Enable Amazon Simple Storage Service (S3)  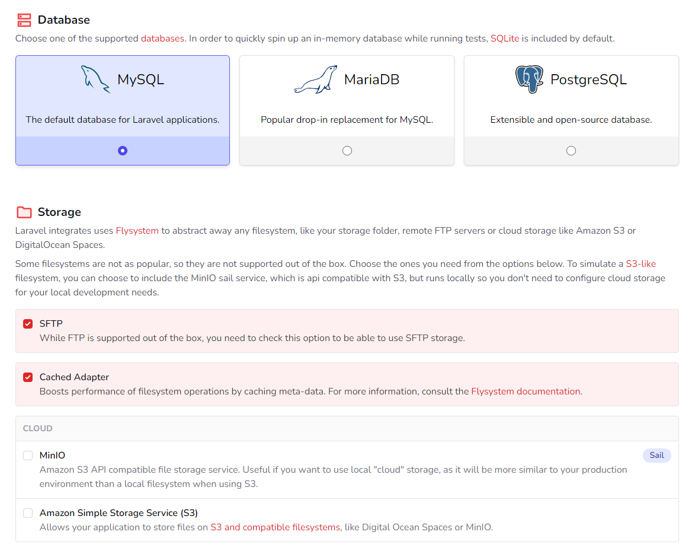click(x=27, y=514)
